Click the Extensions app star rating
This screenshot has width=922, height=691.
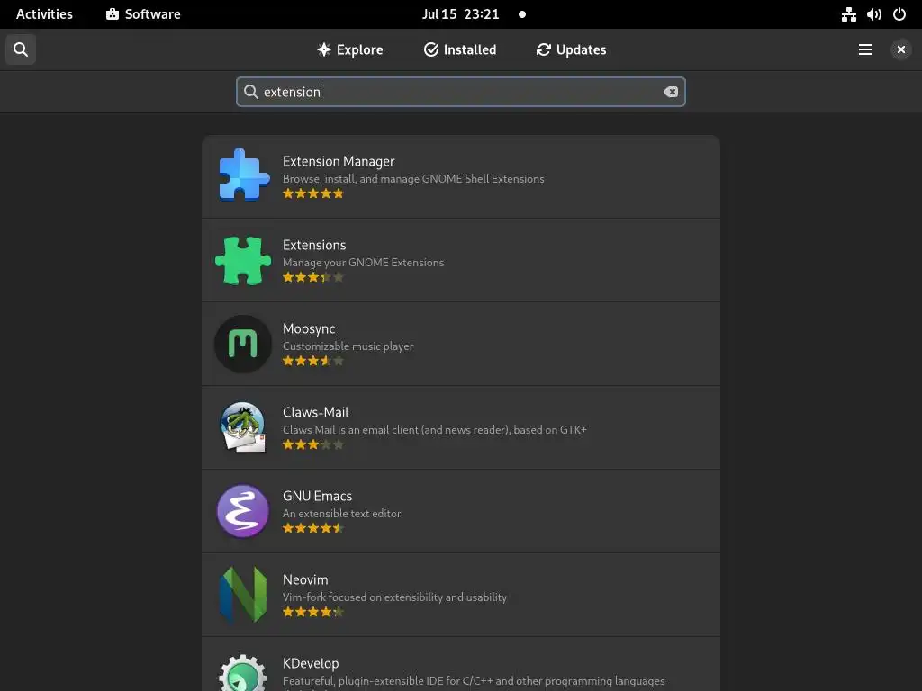click(312, 277)
